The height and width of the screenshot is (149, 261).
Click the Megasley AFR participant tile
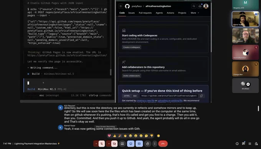pyautogui.click(x=246, y=5)
